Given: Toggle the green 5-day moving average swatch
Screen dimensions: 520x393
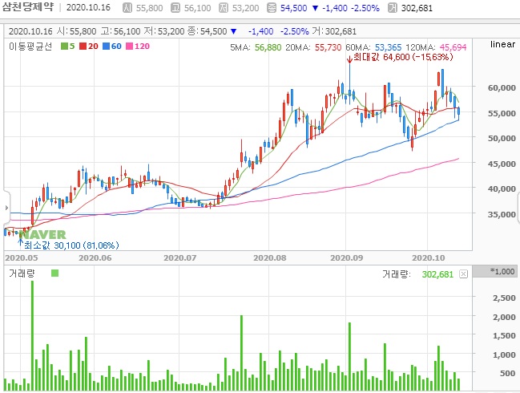Looking at the screenshot, I should pos(64,47).
